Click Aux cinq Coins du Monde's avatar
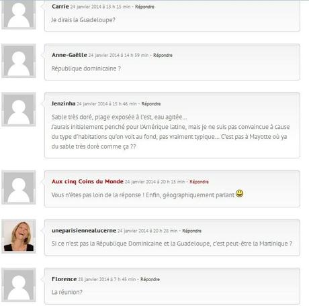Viewport: 309px width, 306px height. [19, 187]
